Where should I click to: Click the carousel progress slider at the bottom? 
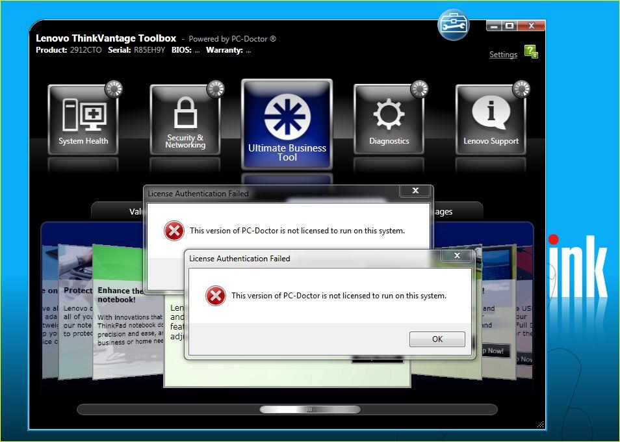click(x=309, y=409)
